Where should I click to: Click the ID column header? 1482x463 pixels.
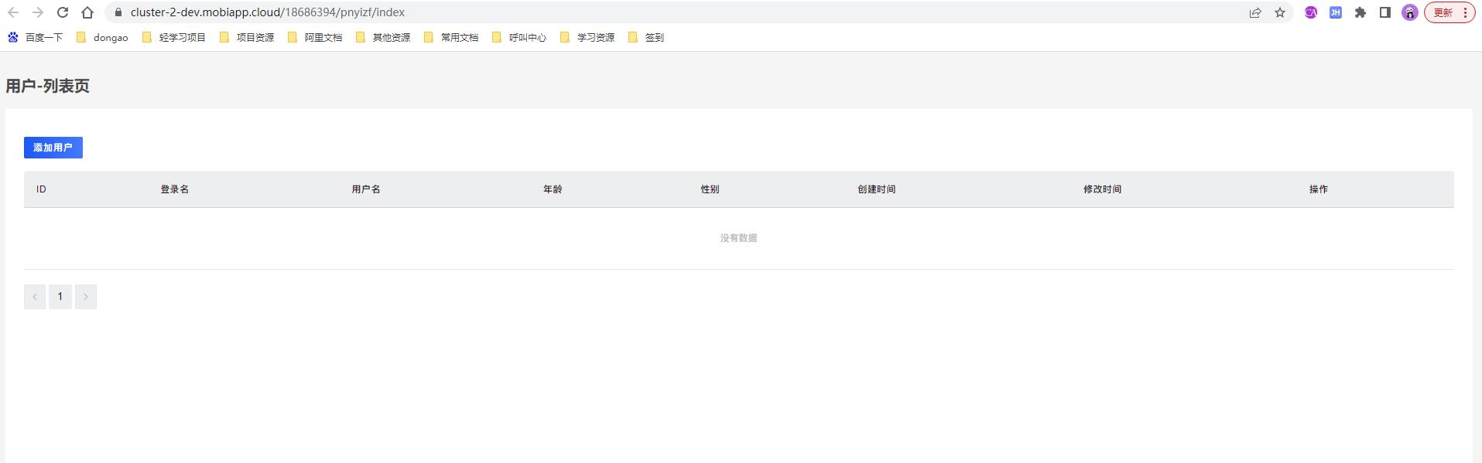pos(41,189)
